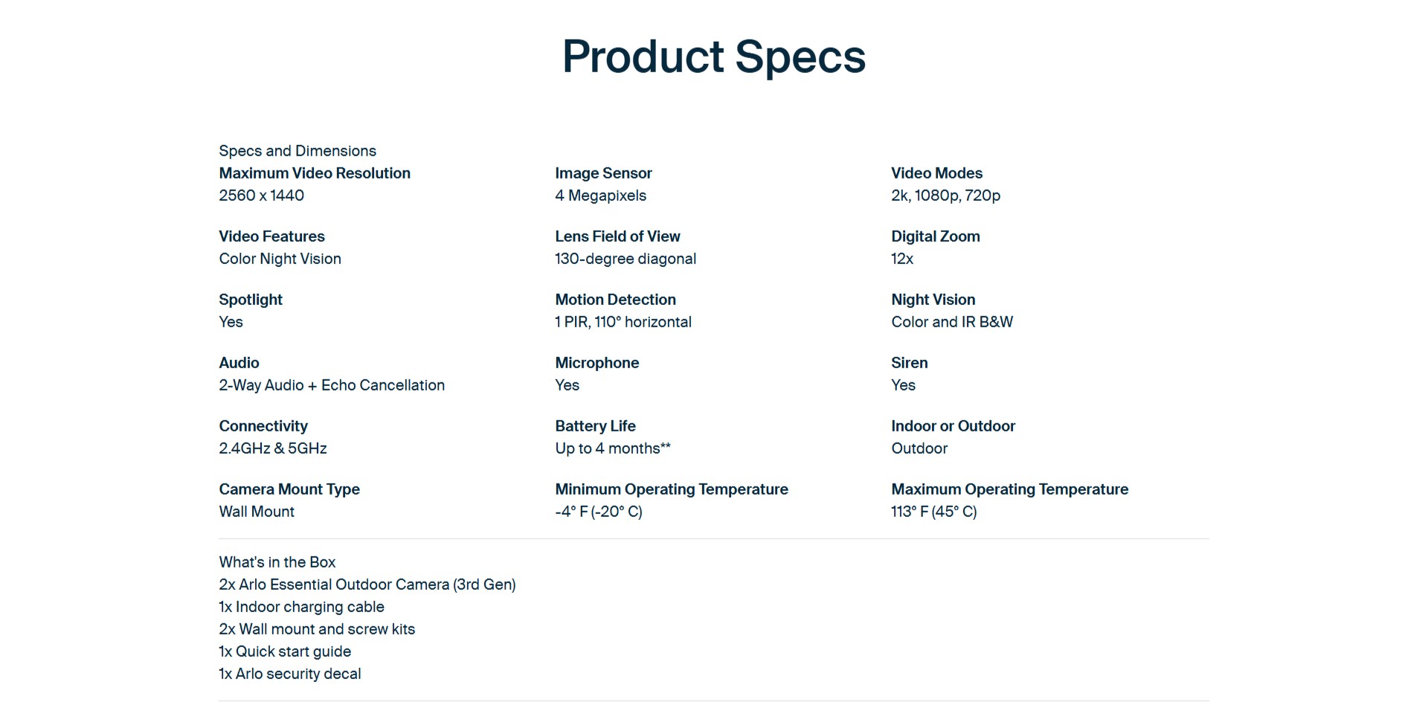Click the Motion Detection label
Screen dimensions: 1428x714
coord(615,300)
